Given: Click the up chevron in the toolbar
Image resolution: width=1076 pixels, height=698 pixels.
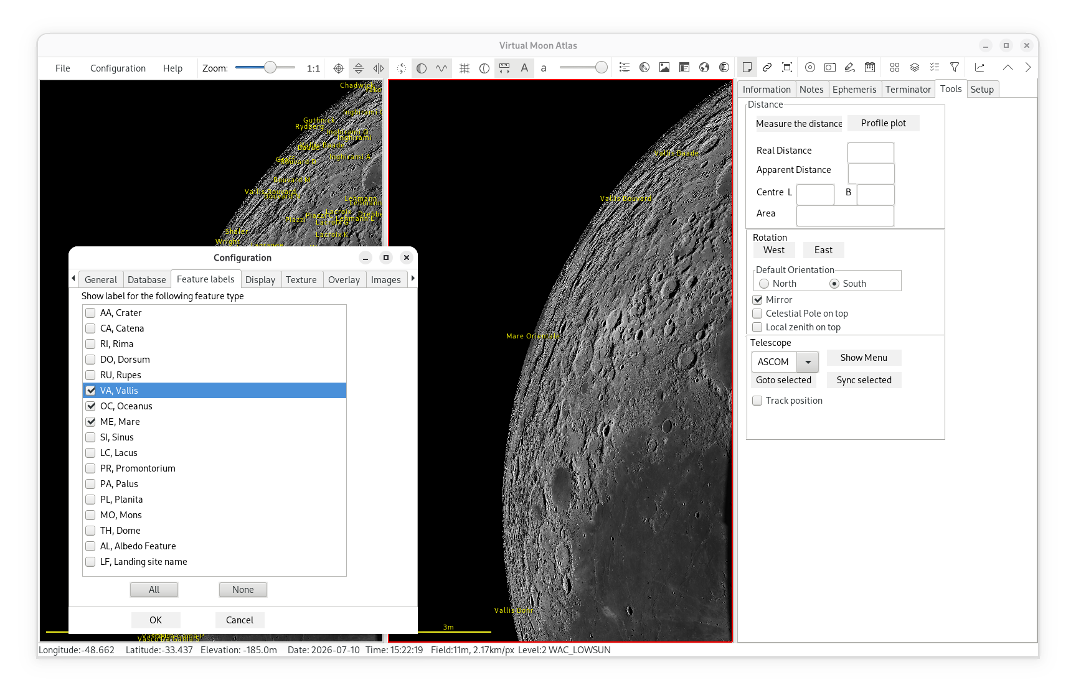Looking at the screenshot, I should point(1008,67).
